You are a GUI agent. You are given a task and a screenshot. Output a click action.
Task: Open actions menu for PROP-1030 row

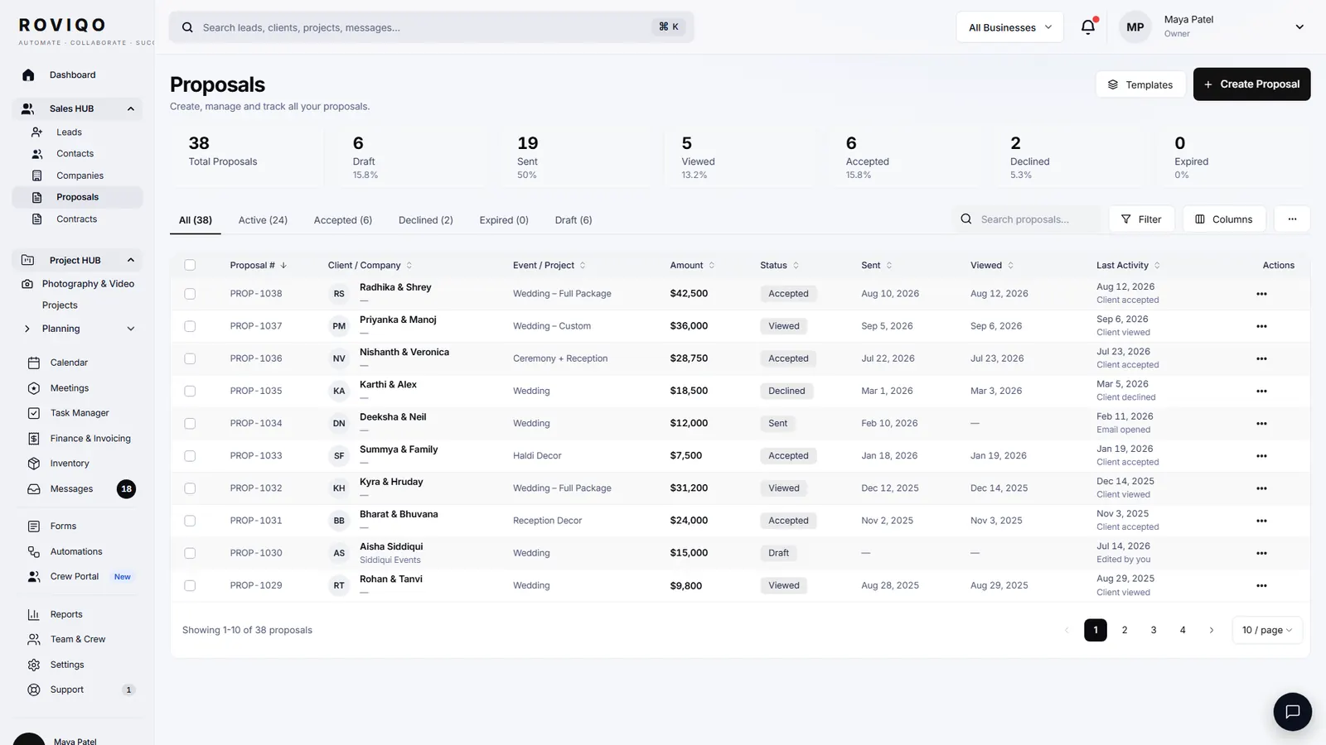pyautogui.click(x=1261, y=553)
